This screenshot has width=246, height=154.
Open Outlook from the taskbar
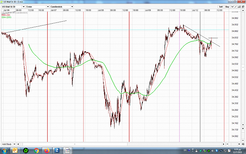tap(15, 151)
